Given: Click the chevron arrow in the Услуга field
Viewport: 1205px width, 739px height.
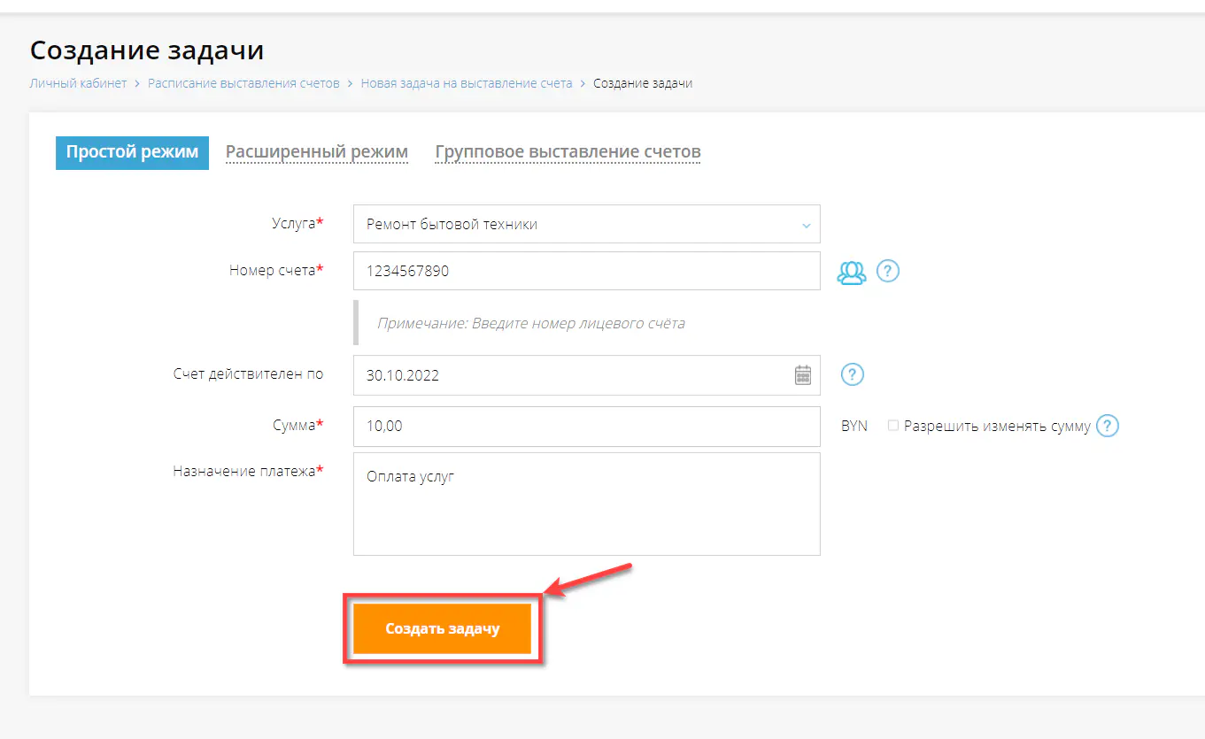Looking at the screenshot, I should pyautogui.click(x=806, y=226).
